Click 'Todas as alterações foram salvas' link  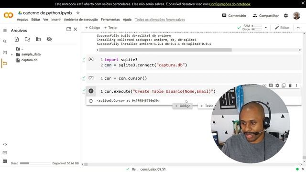pos(160,20)
